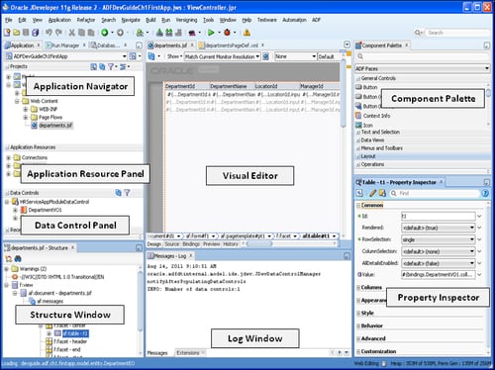Click the refresh icon in Data Controls header

(119, 193)
